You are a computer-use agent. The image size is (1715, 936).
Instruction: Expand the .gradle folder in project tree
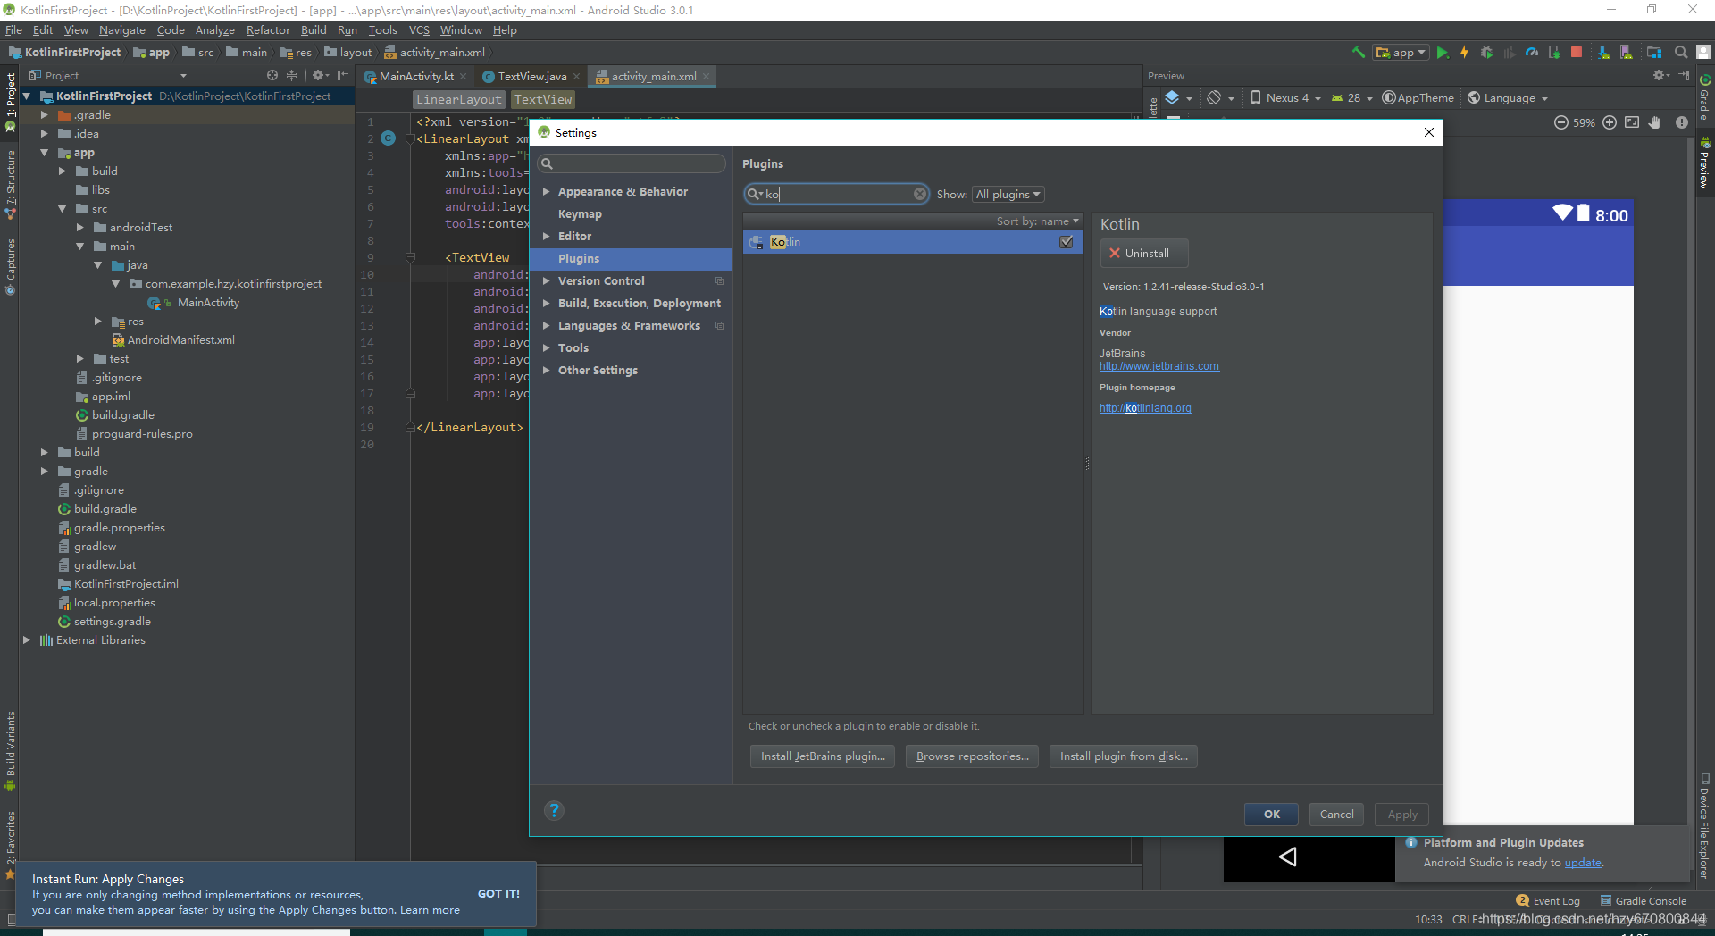pyautogui.click(x=44, y=115)
